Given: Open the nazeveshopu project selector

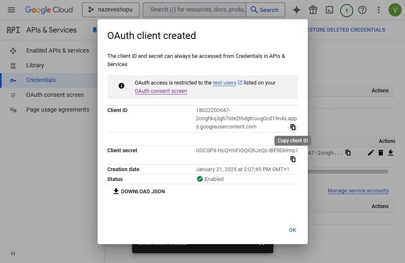Looking at the screenshot, I should (x=110, y=10).
